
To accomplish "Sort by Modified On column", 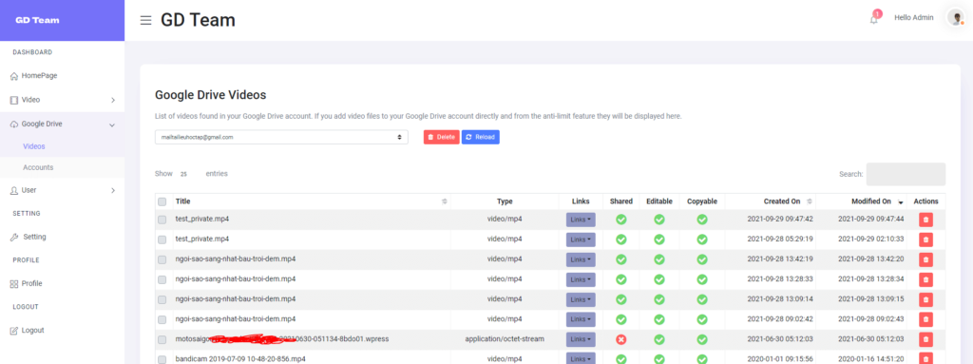I will [901, 201].
